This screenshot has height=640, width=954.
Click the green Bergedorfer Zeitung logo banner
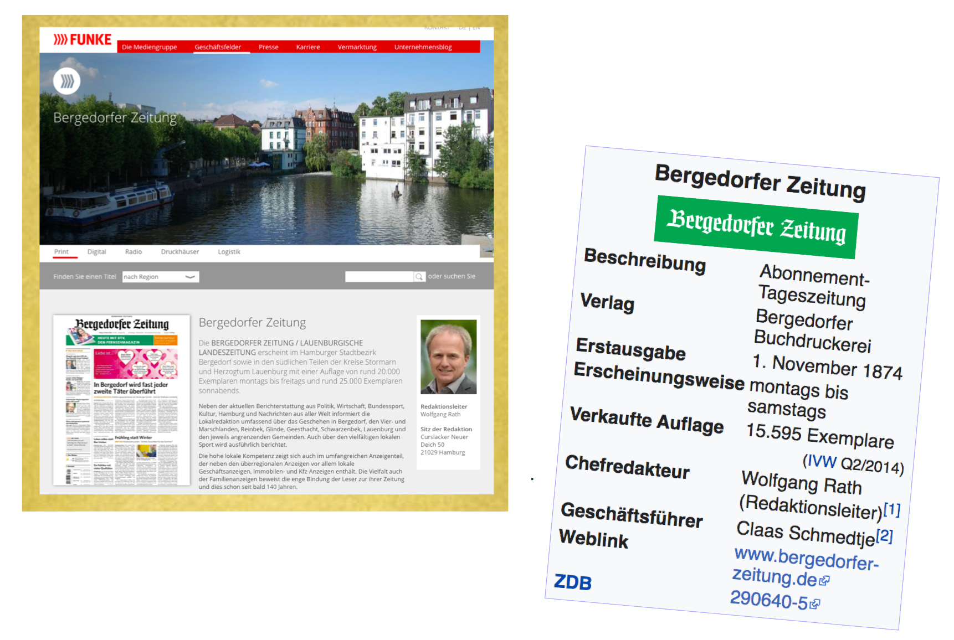pyautogui.click(x=756, y=227)
